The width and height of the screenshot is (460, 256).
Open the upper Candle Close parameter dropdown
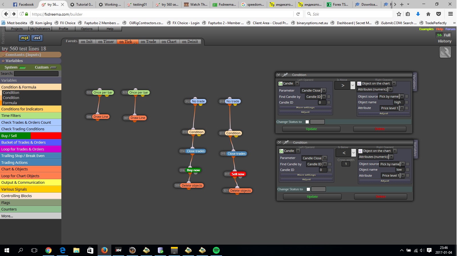coord(324,90)
